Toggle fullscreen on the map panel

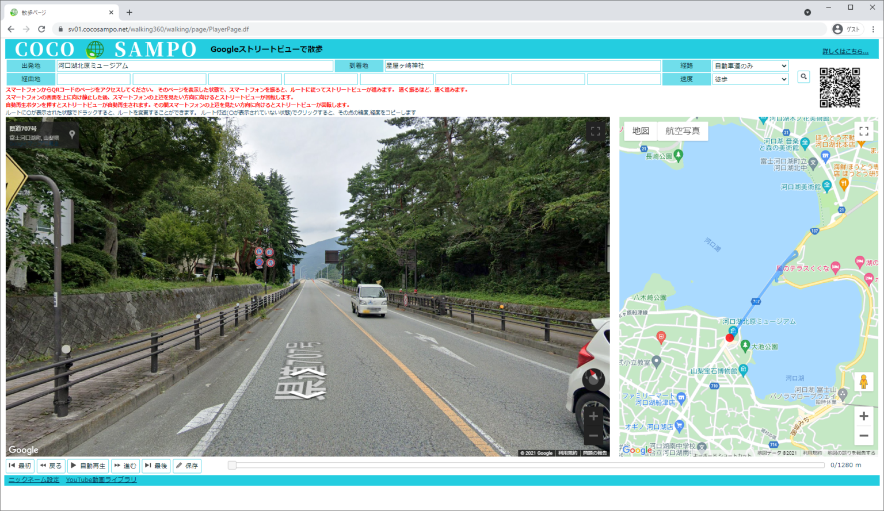click(863, 131)
